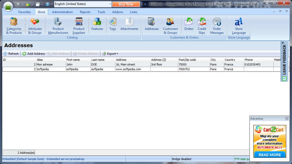Click the 'www.softpedia.com' address cell

(x=133, y=69)
